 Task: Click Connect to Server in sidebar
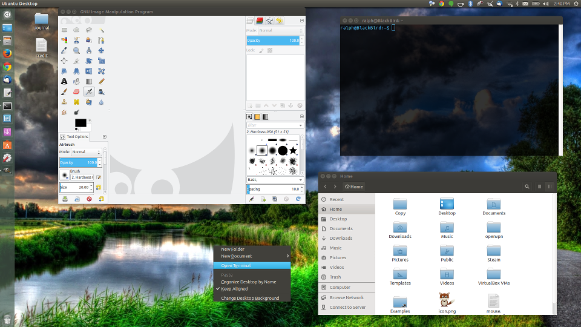pyautogui.click(x=346, y=308)
